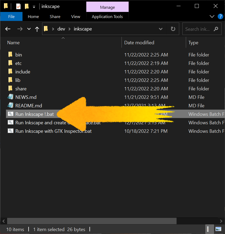Switch to the details view layout
This screenshot has height=234, width=225.
click(209, 229)
